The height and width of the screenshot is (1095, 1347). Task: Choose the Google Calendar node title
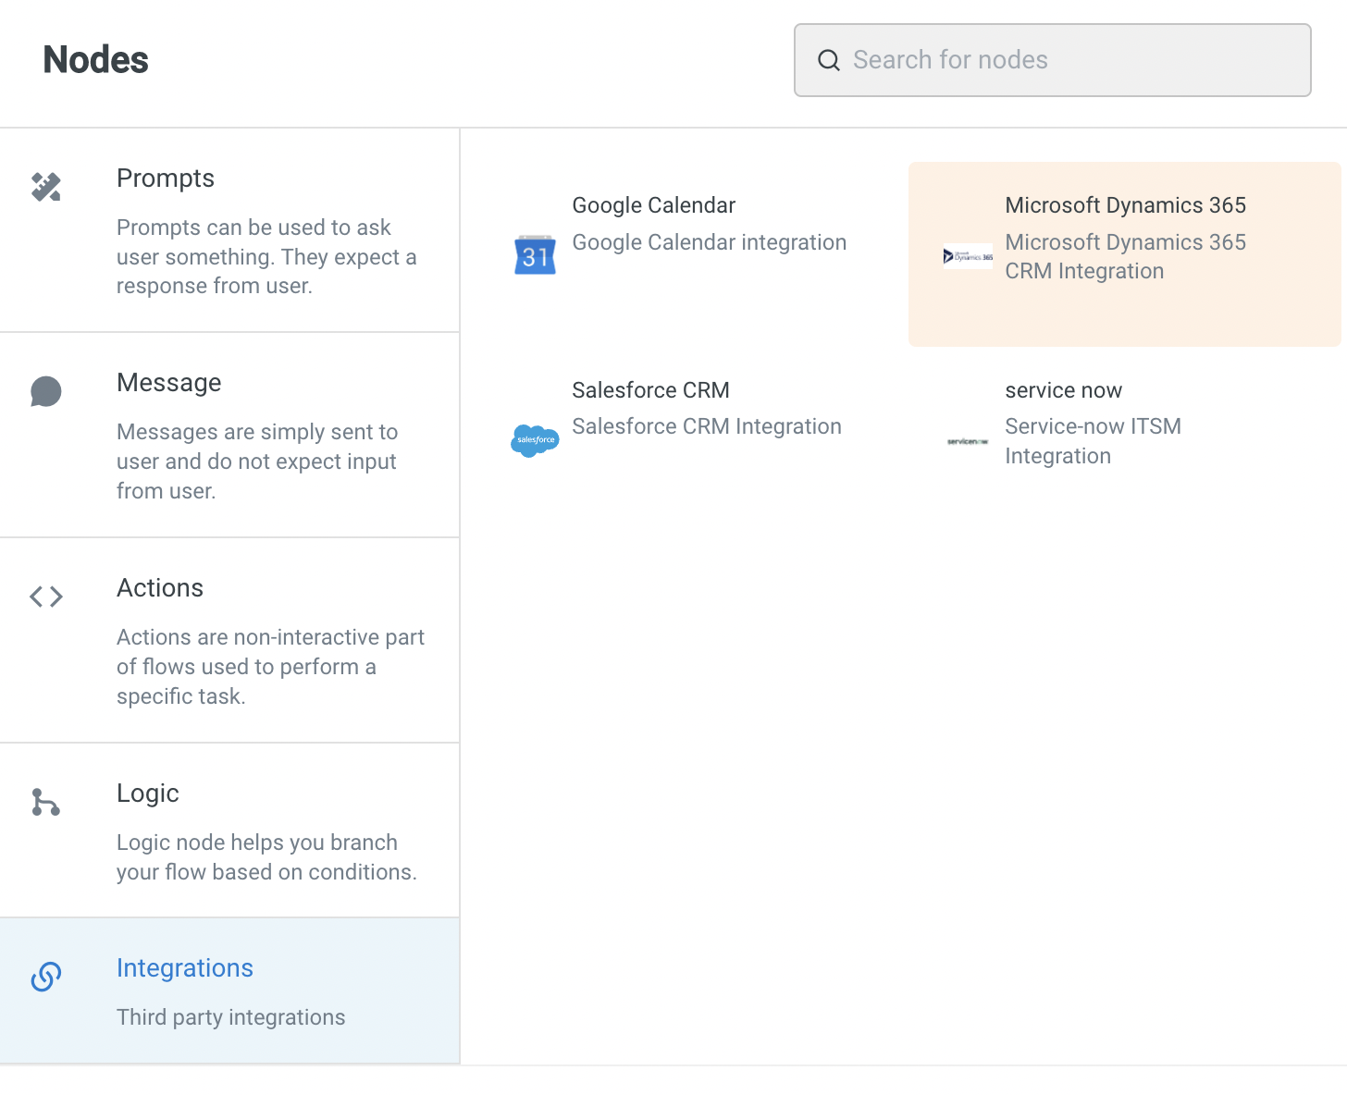tap(654, 205)
